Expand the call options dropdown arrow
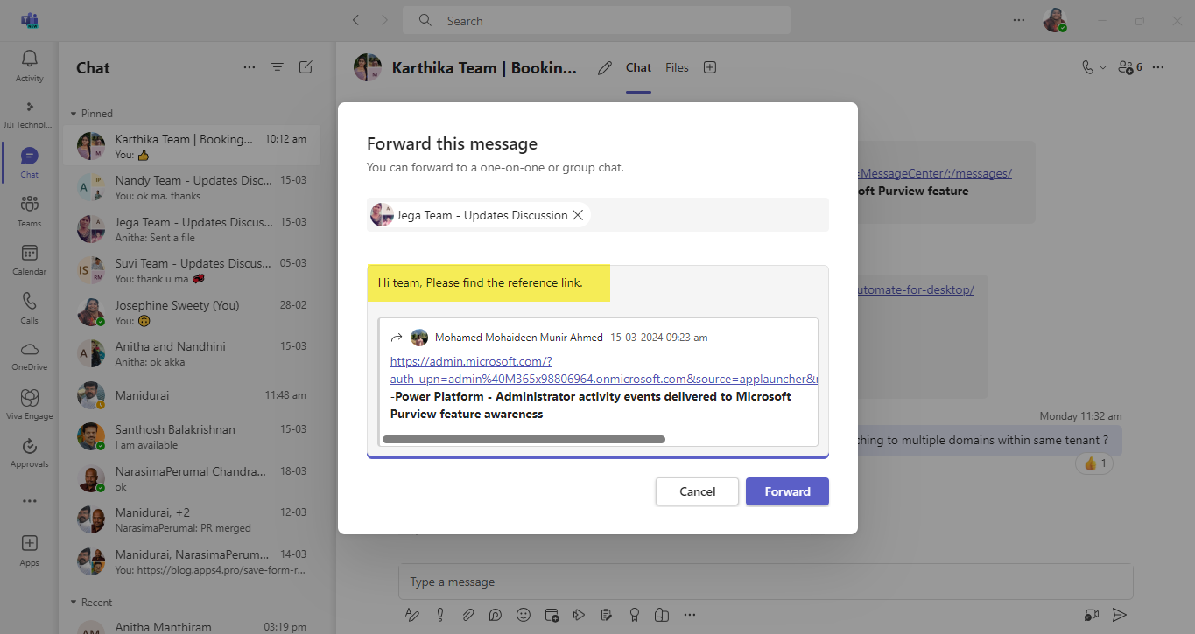1195x634 pixels. [1102, 67]
